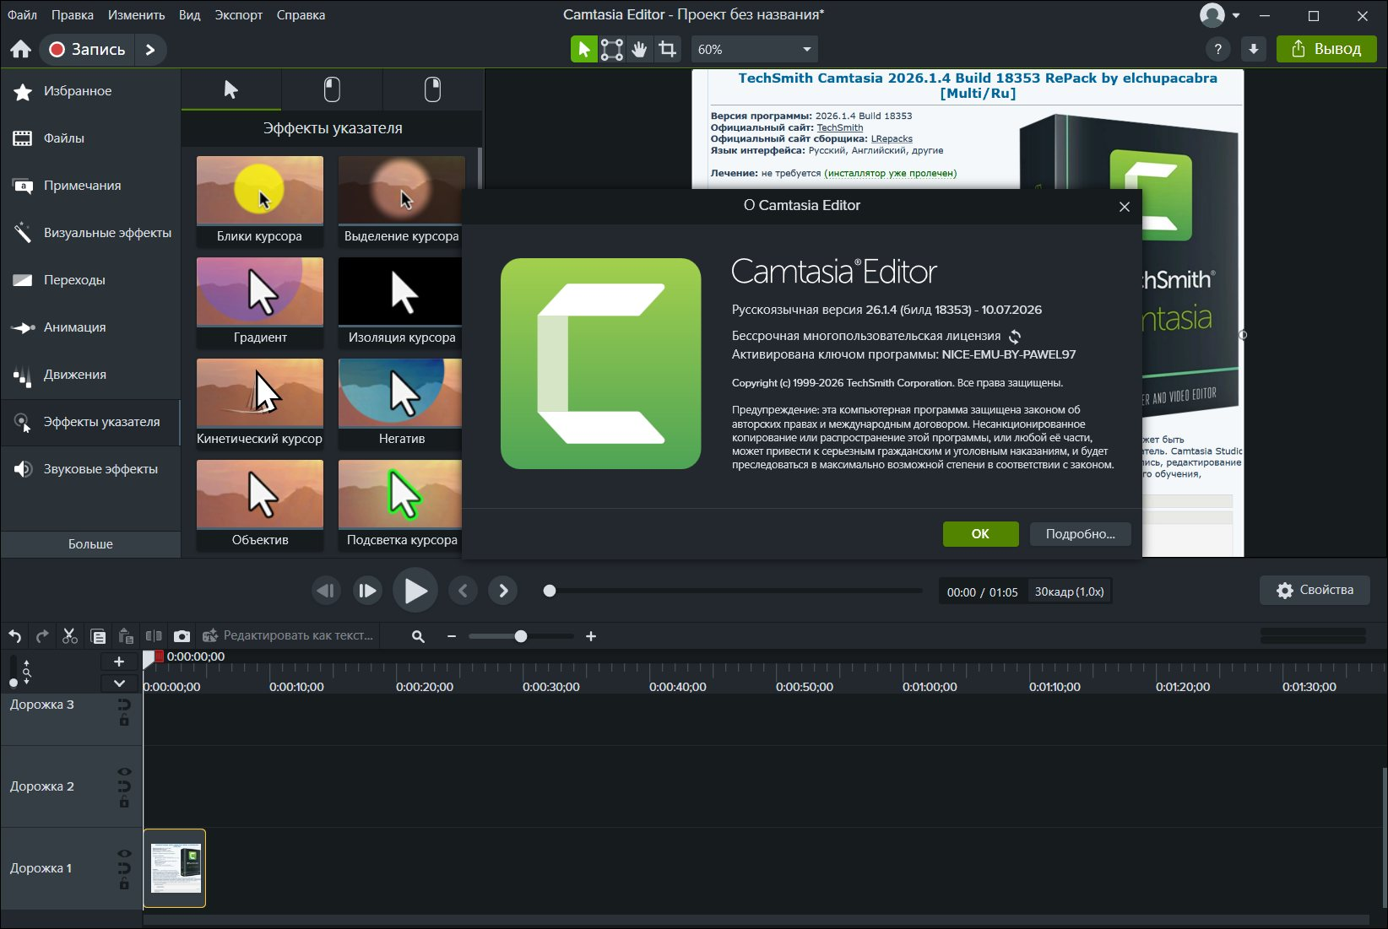Switch to the right-click effects tab
The height and width of the screenshot is (929, 1388).
(432, 89)
